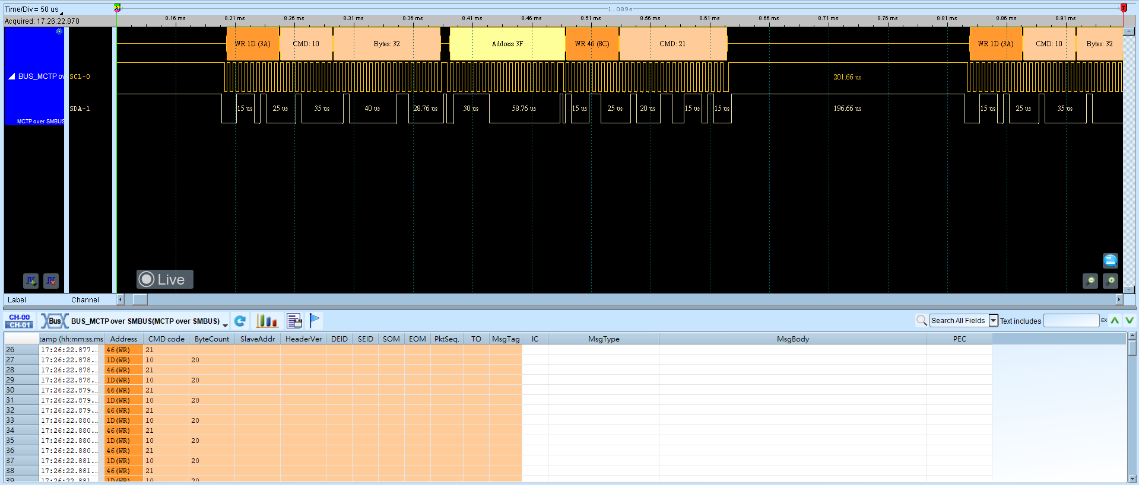Click the Address column header
1139x485 pixels.
pyautogui.click(x=124, y=339)
